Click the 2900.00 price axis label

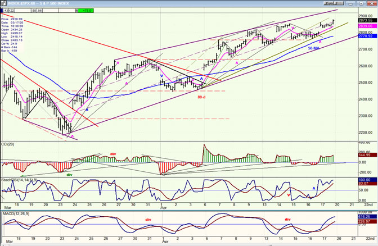[x=365, y=16]
